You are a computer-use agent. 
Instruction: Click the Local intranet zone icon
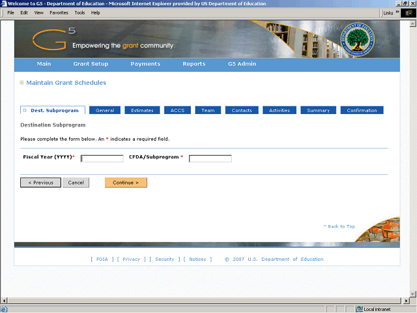point(359,309)
